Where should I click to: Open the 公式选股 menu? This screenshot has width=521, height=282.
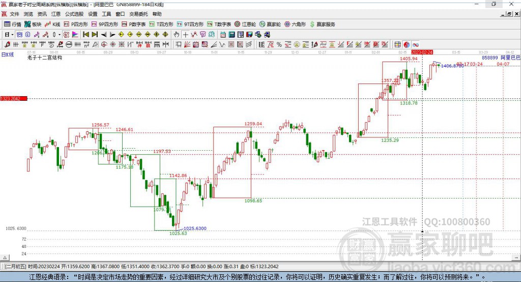click(74, 14)
